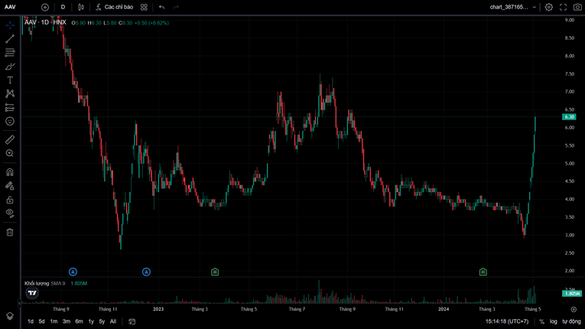The width and height of the screenshot is (585, 329).
Task: Toggle log scale on price axis
Action: point(553,321)
